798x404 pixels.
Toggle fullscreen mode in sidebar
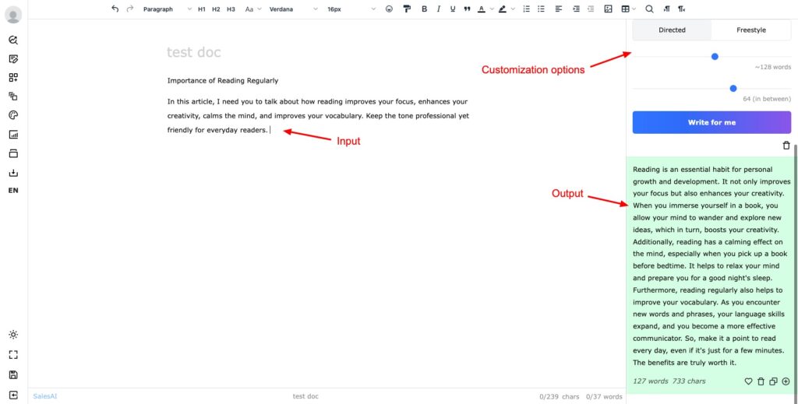[x=13, y=354]
